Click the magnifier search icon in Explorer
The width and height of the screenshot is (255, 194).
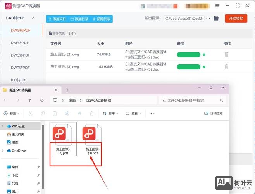click(x=222, y=100)
